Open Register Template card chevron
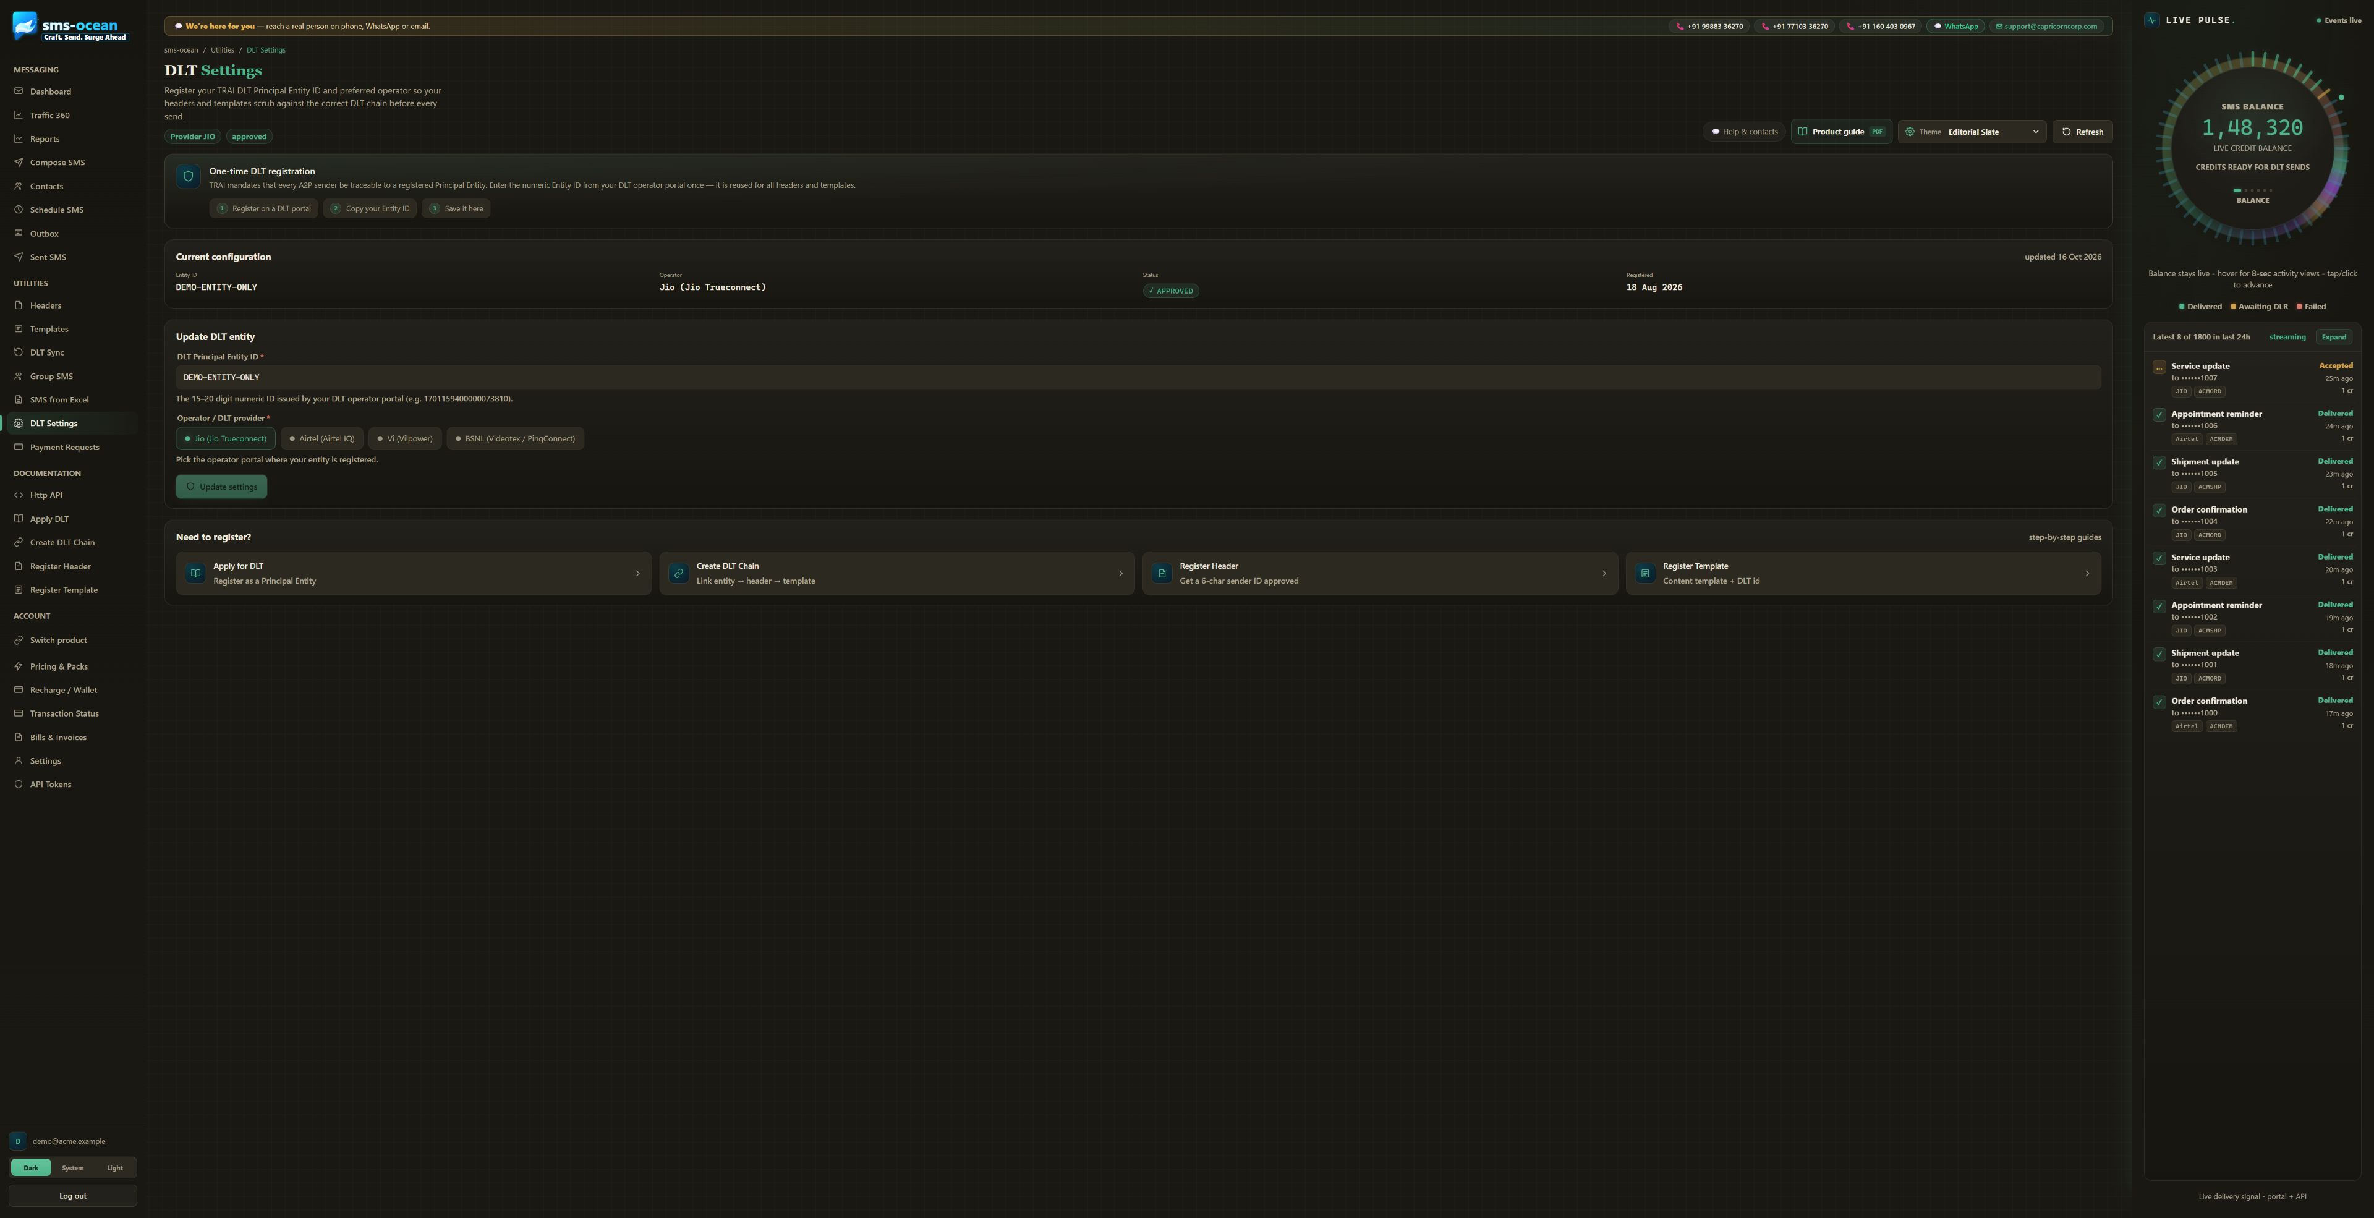Screen dimensions: 2374x1218 click(x=2087, y=573)
